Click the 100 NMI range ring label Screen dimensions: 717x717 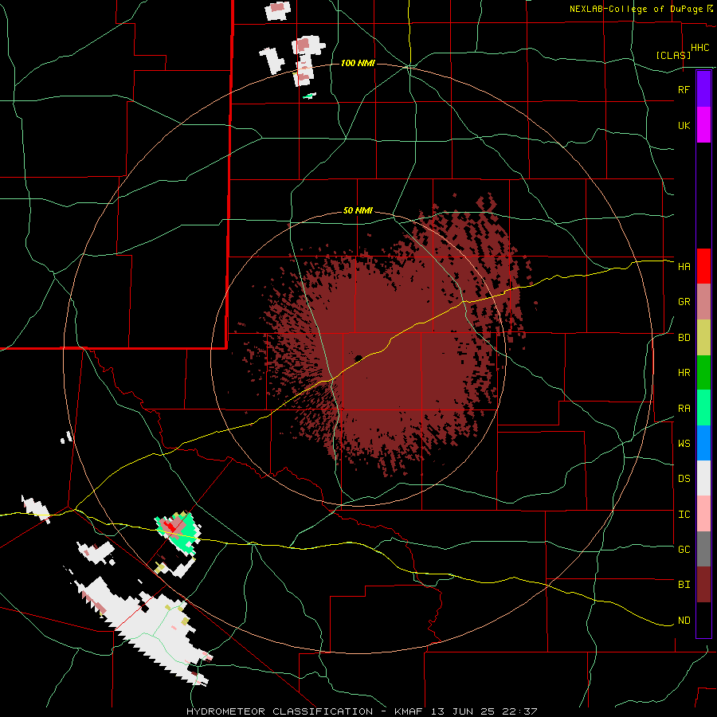(x=358, y=63)
